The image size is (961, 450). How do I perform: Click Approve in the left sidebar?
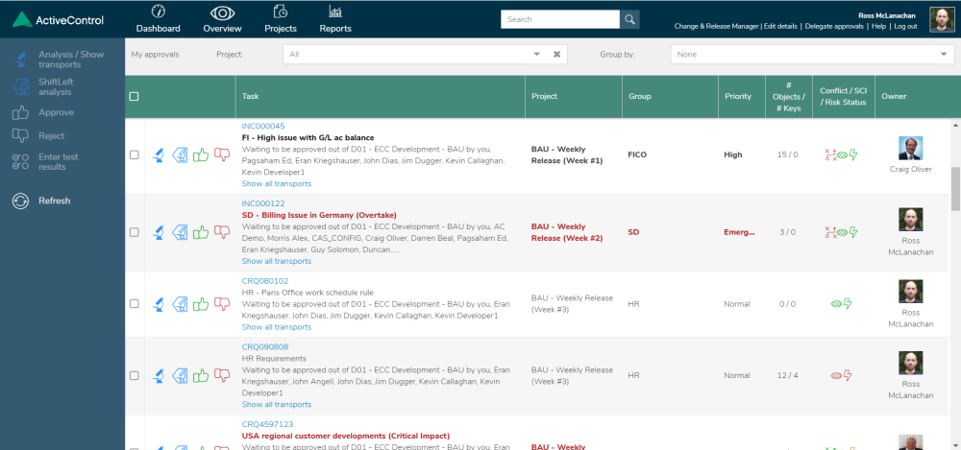point(43,112)
